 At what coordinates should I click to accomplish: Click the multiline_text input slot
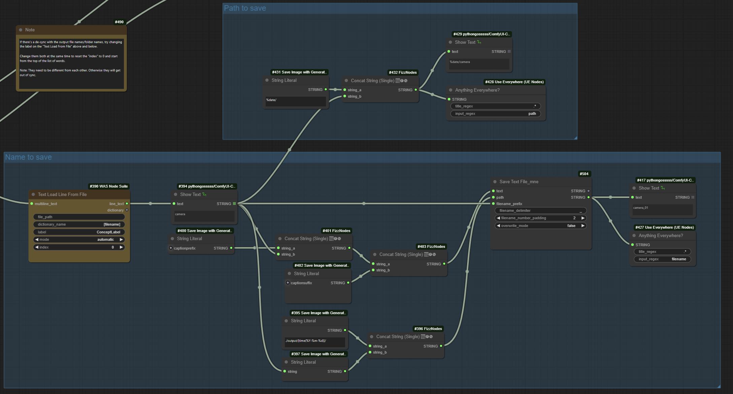[x=32, y=204]
